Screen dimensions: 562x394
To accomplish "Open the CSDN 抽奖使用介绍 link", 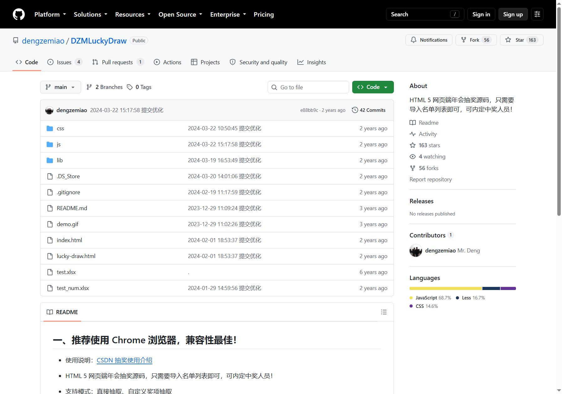I will (125, 360).
